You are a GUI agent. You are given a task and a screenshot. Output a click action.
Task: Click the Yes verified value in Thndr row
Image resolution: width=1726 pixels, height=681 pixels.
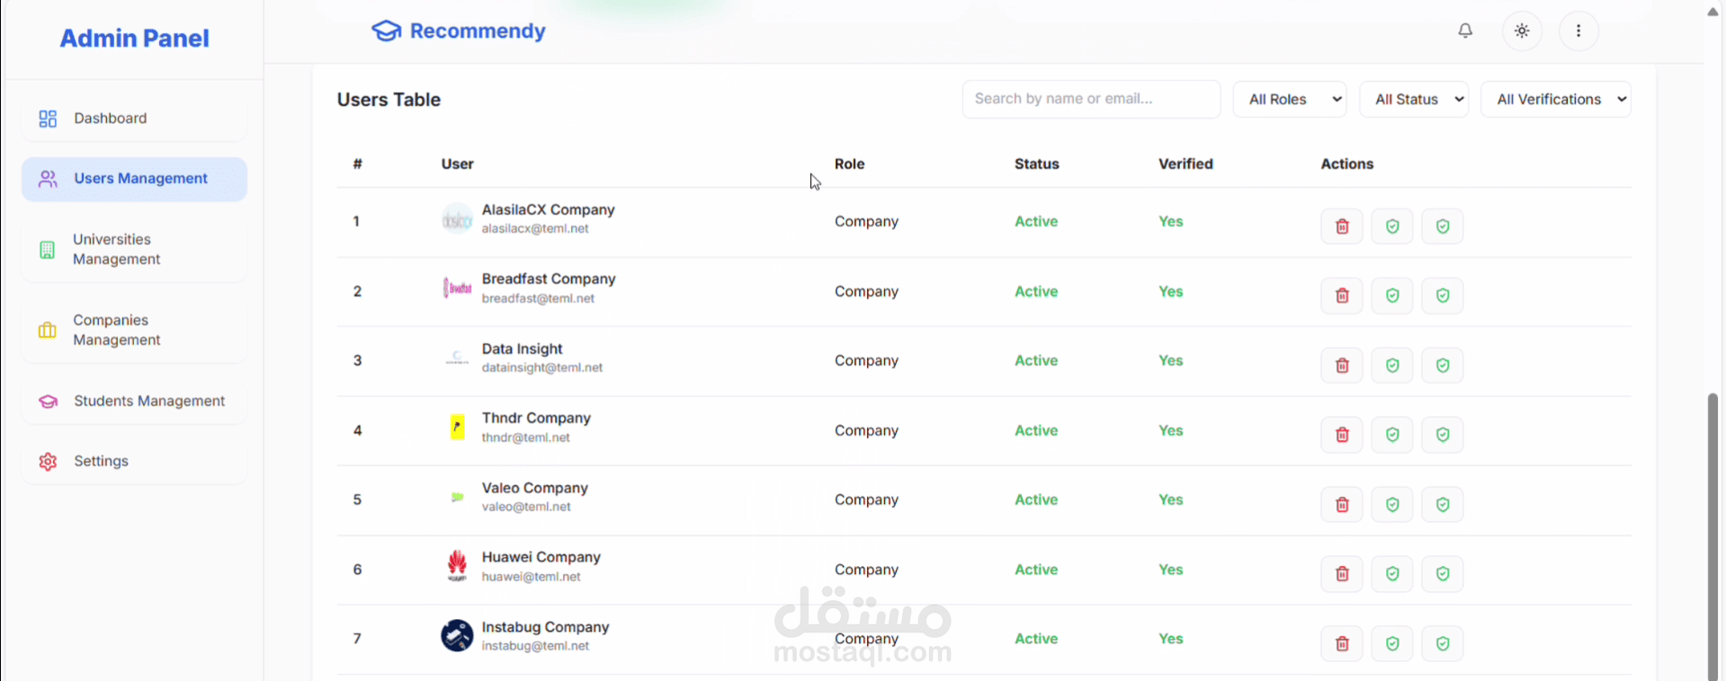click(1170, 430)
